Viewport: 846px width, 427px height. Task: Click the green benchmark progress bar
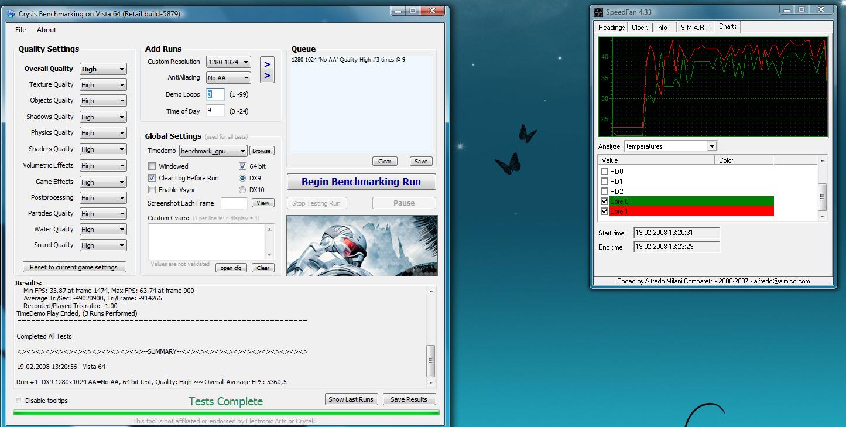[226, 413]
